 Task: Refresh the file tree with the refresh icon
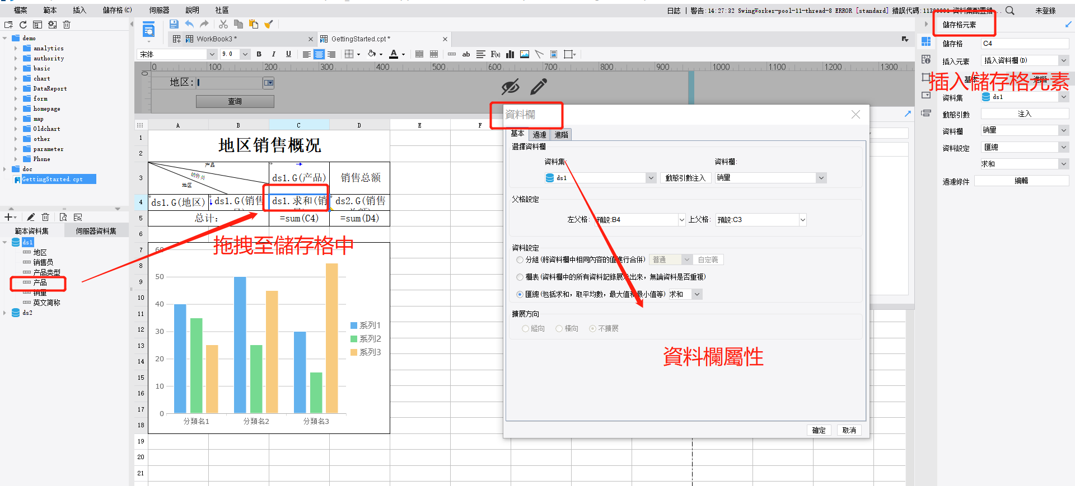click(x=23, y=25)
